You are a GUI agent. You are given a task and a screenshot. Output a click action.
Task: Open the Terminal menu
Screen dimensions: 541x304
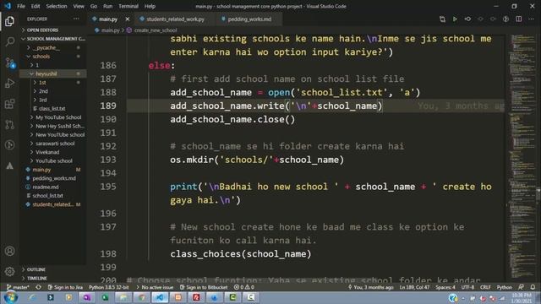click(x=128, y=6)
